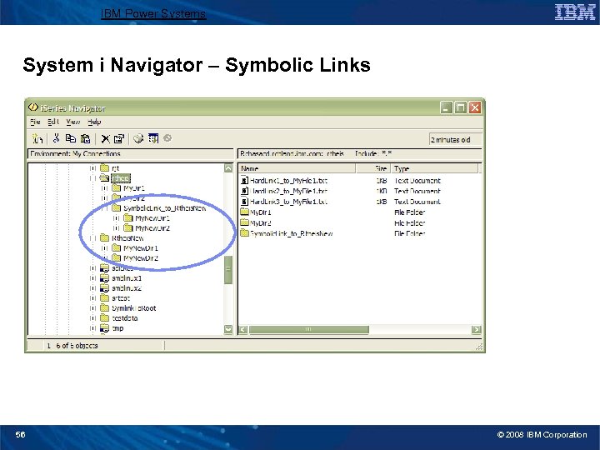Click file list horizontal scrollbar thumb

pyautogui.click(x=309, y=329)
